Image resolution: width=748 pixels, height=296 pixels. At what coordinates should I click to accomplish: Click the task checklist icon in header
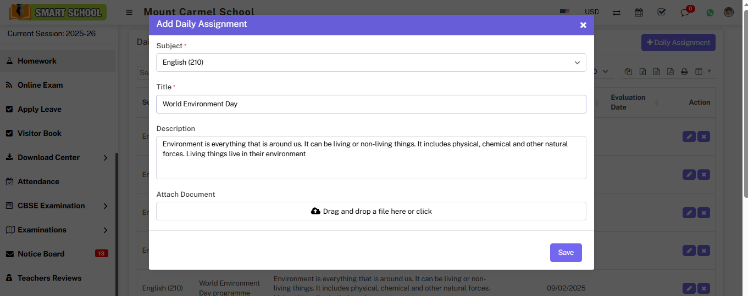click(x=662, y=12)
